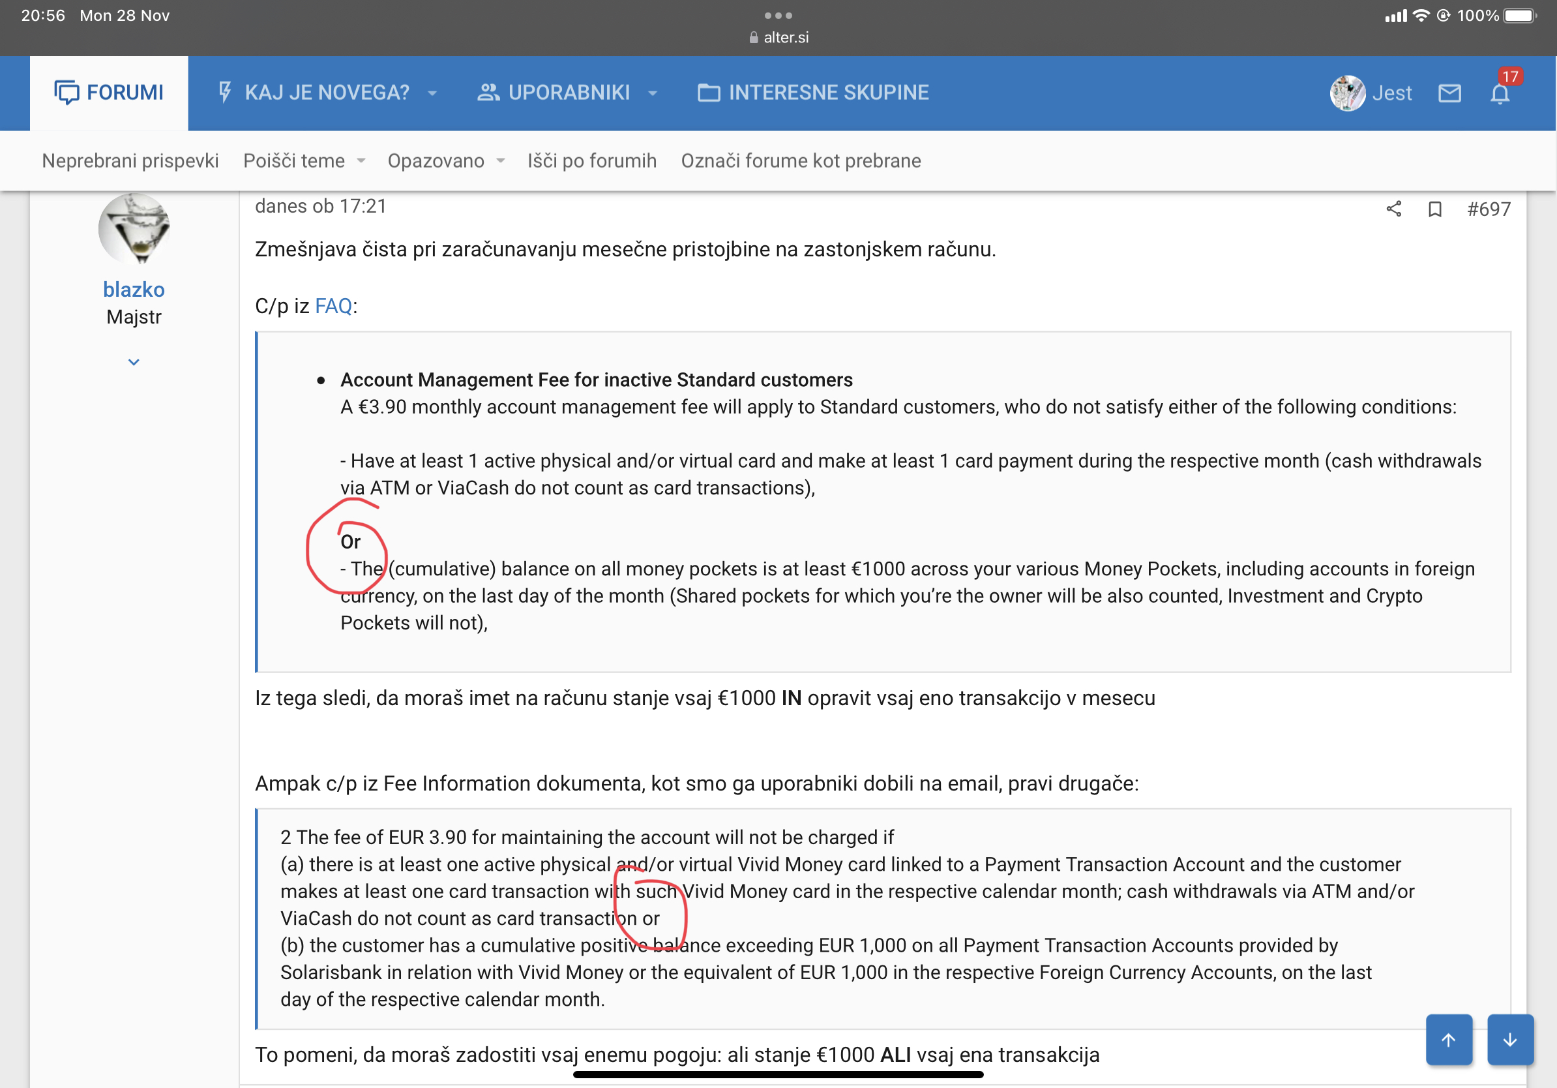
Task: Open the FAQ hyperlink
Action: coord(333,306)
